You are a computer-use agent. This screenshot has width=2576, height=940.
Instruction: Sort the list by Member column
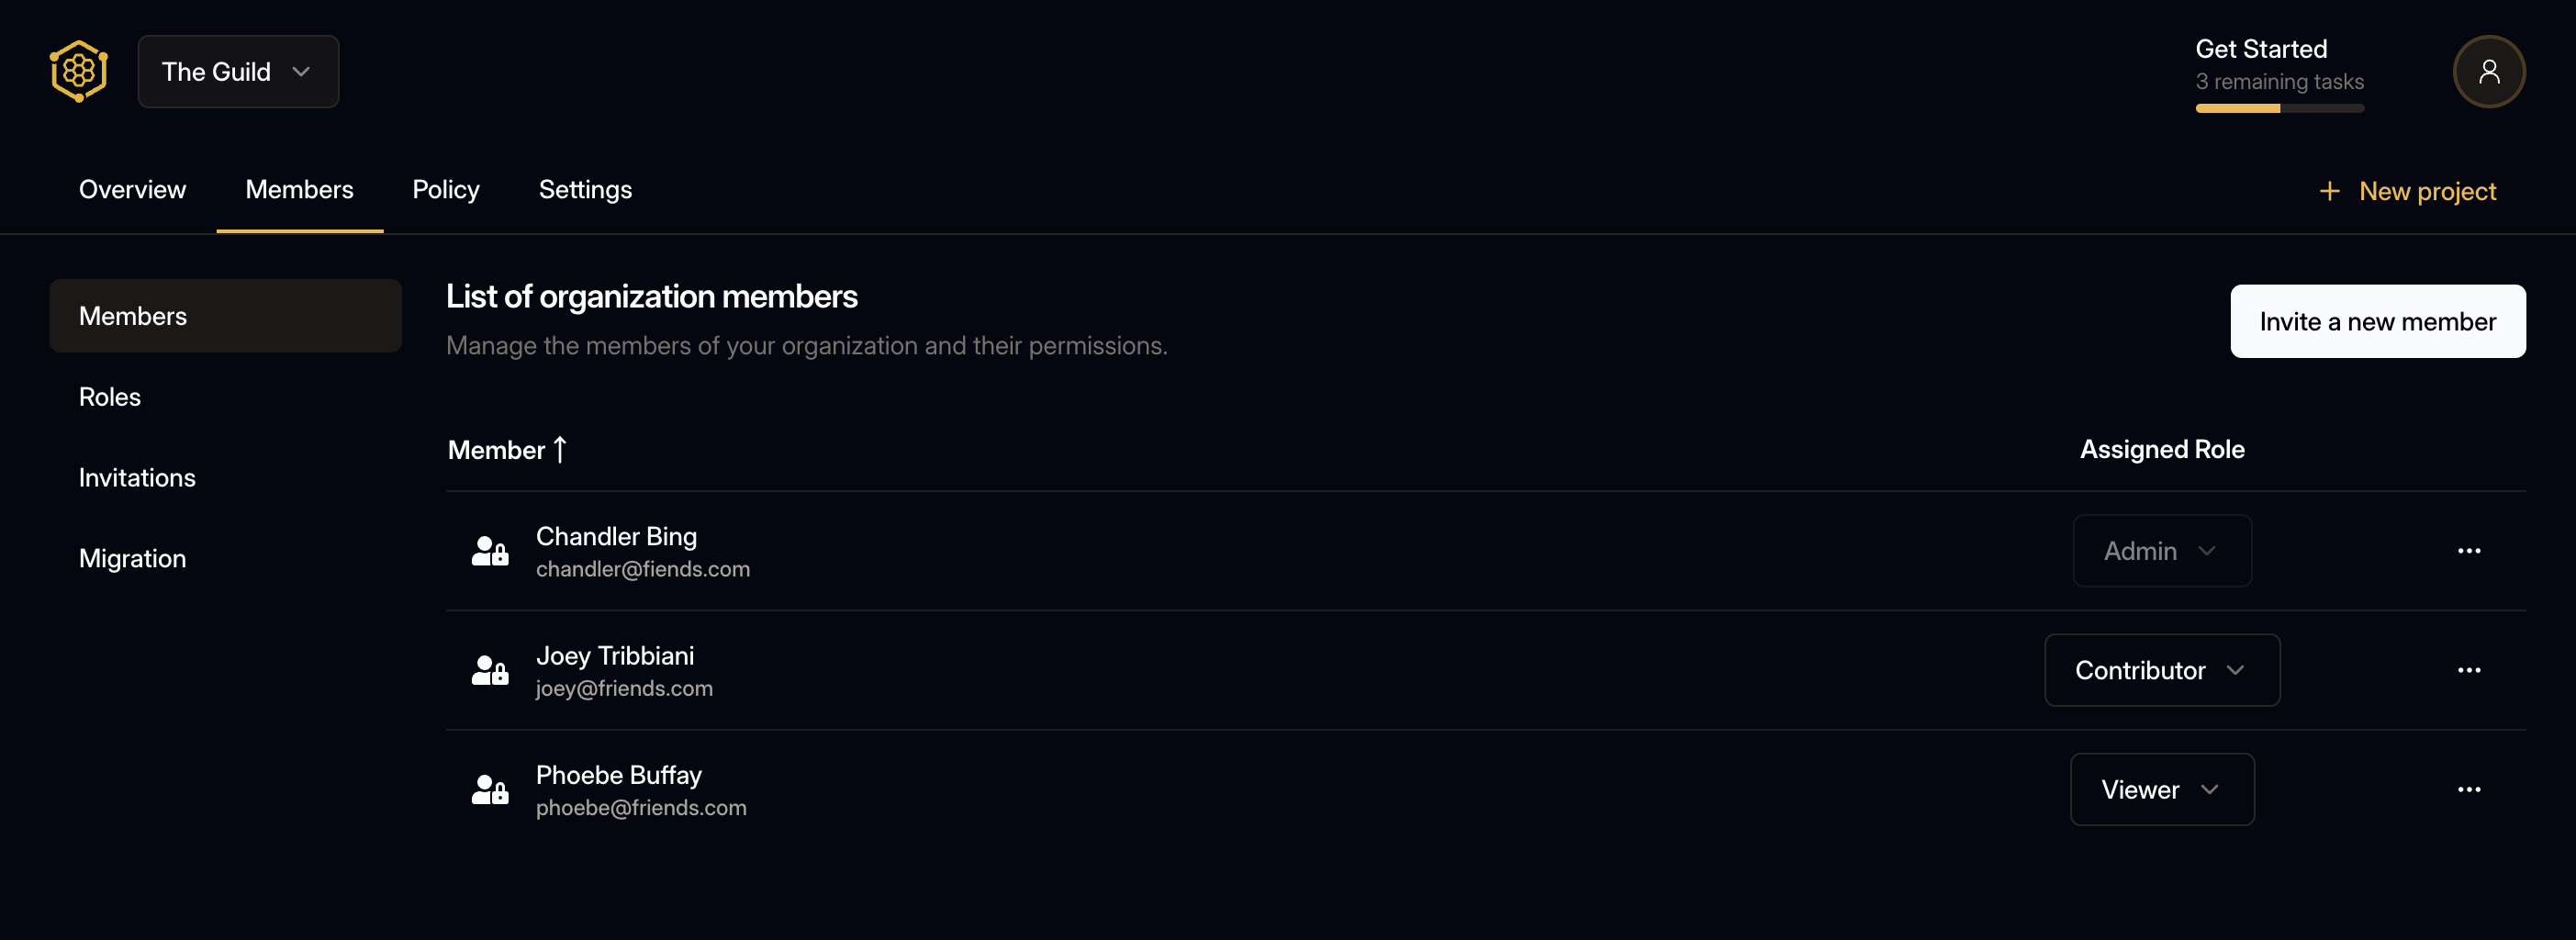pyautogui.click(x=507, y=450)
